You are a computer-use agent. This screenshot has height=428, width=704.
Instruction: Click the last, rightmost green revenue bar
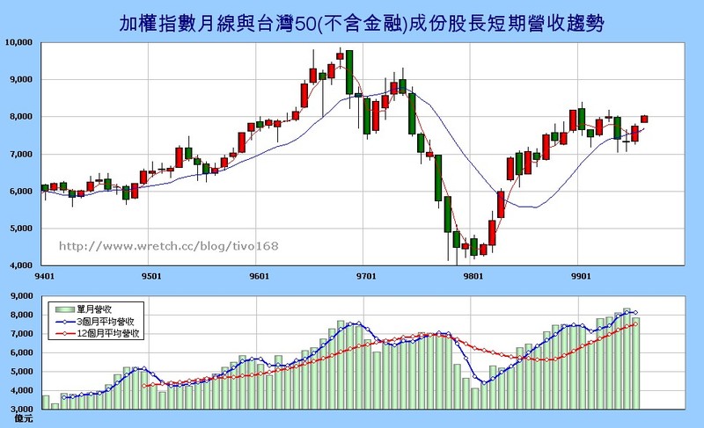tap(635, 364)
